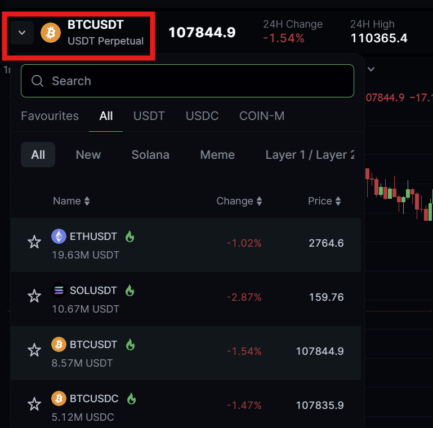433x428 pixels.
Task: Click the green flame icon next to ETHUSDT
Action: pos(130,237)
